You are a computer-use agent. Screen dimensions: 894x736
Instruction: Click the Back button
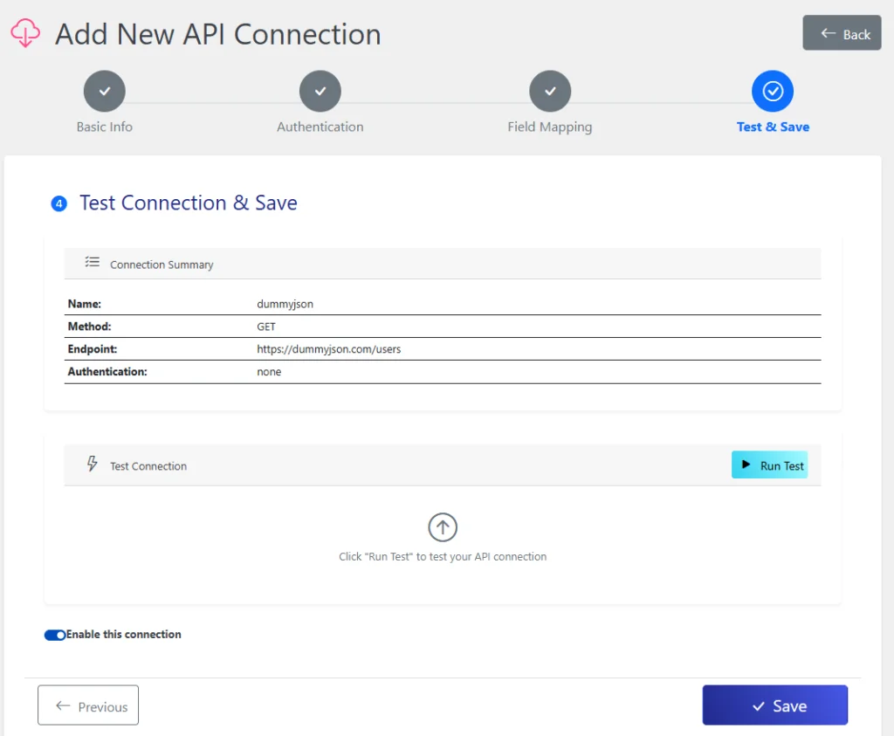[x=842, y=33]
